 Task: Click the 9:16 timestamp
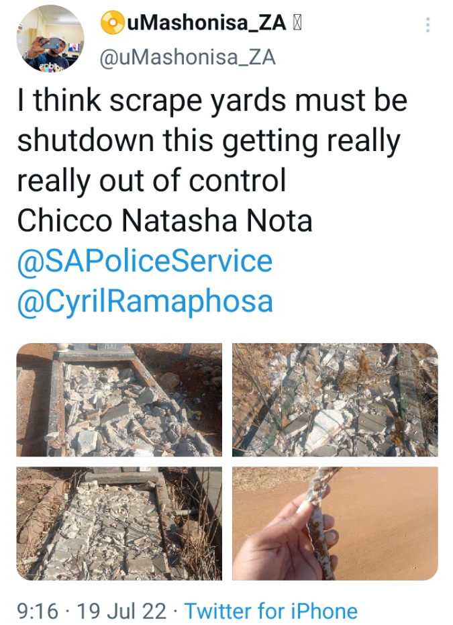37,611
